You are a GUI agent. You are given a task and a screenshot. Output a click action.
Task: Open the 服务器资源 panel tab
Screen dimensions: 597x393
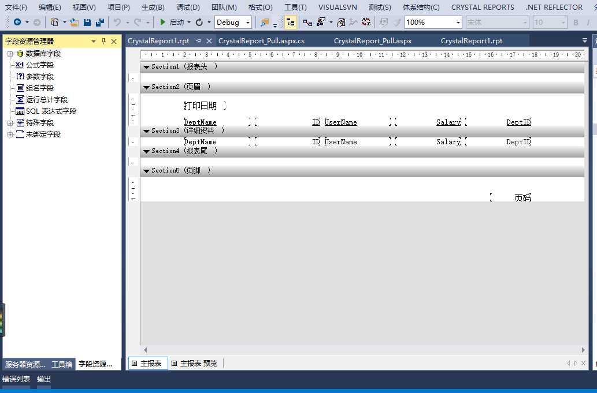25,364
